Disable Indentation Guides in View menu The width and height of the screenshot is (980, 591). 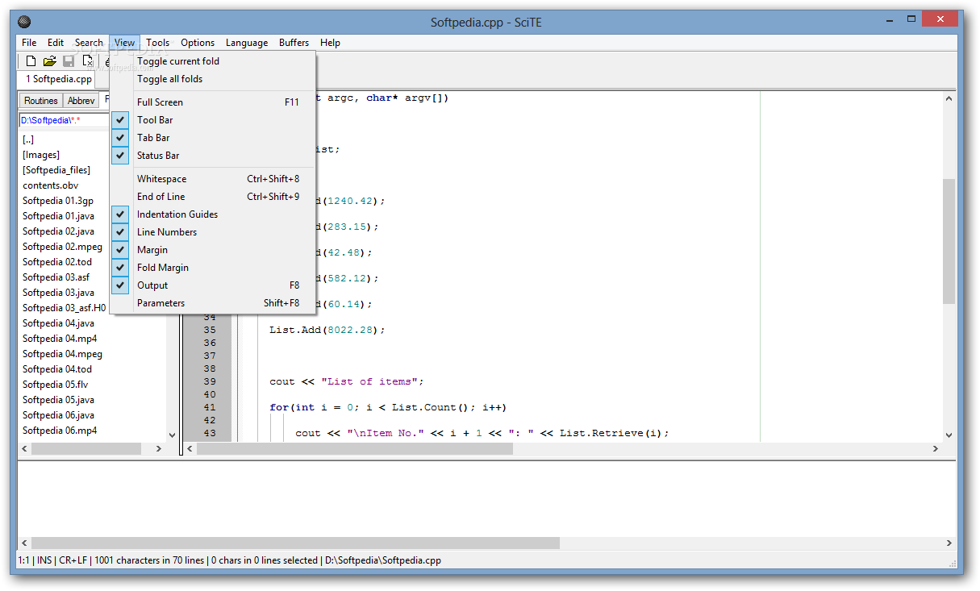[x=213, y=214]
